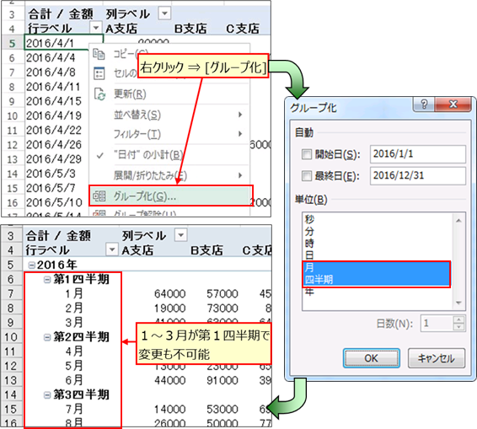Confirm grouping with the OK button

371,358
